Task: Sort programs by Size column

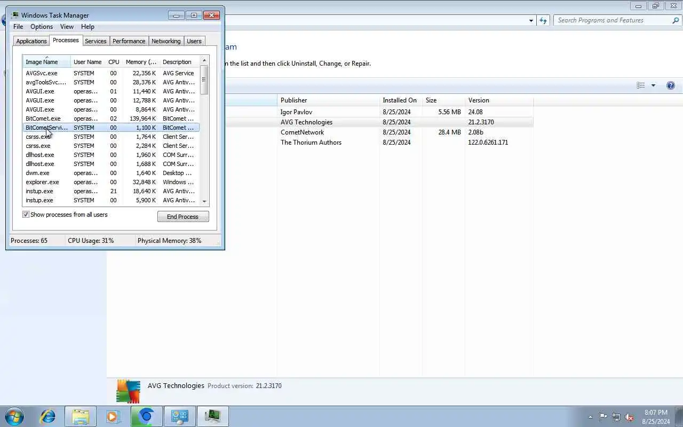Action: coord(443,100)
